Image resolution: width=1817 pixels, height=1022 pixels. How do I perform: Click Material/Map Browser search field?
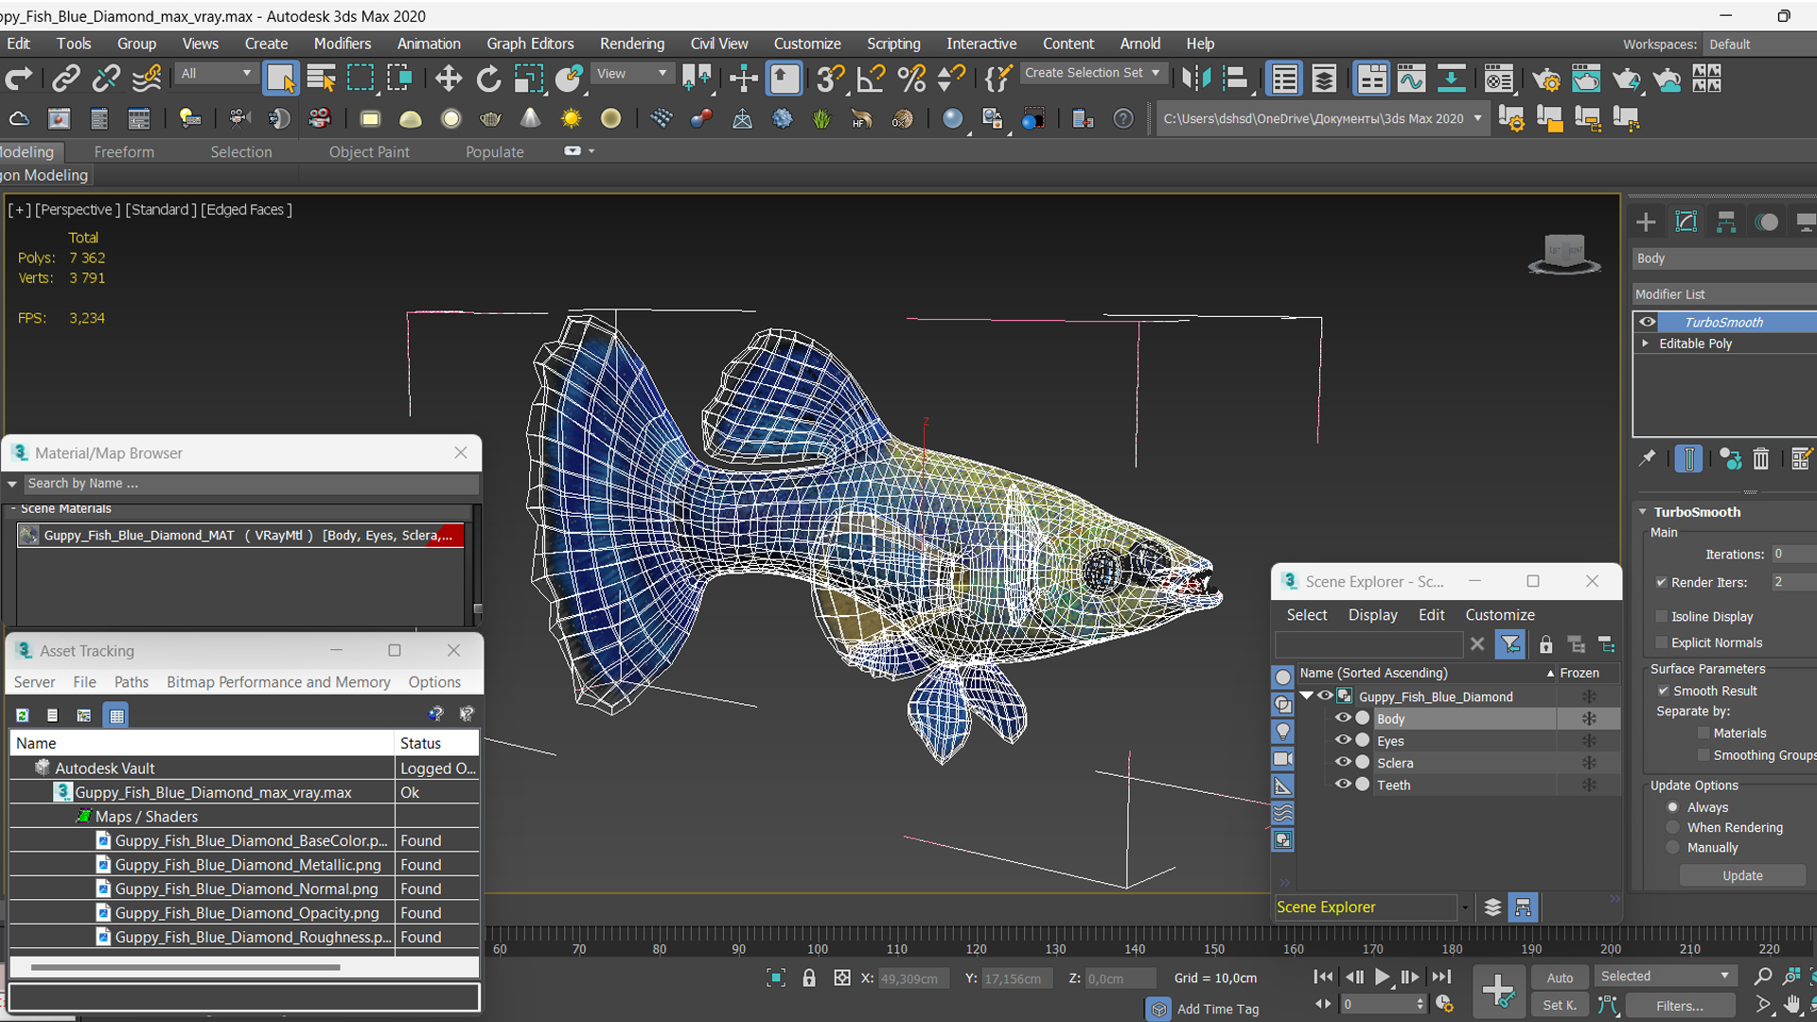coord(251,484)
